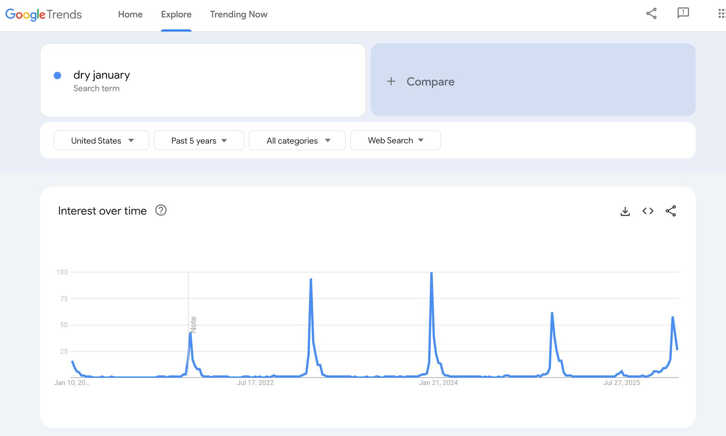Open the United States region dropdown
This screenshot has height=436, width=726.
(101, 140)
